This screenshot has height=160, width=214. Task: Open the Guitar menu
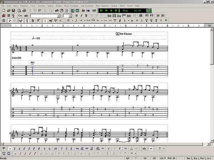coord(114,6)
